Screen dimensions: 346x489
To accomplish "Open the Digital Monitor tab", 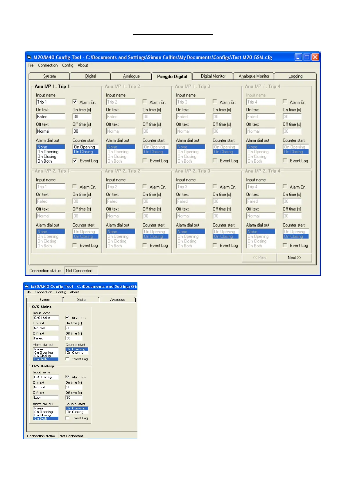I will tap(213, 76).
